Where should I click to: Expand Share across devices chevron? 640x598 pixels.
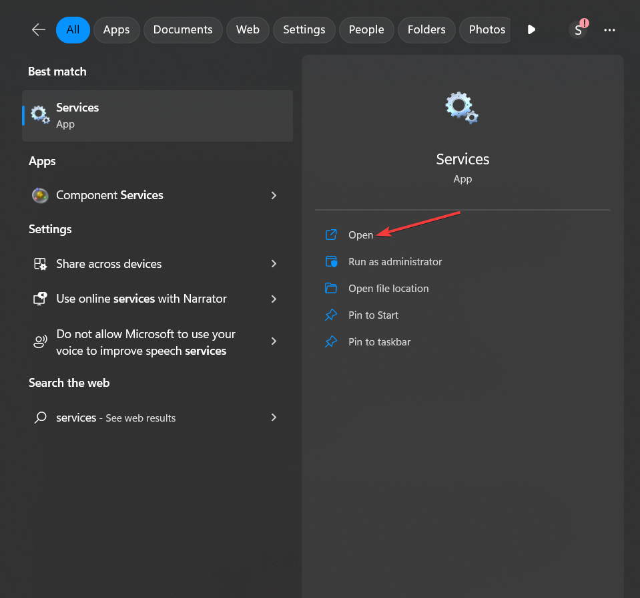pyautogui.click(x=274, y=264)
